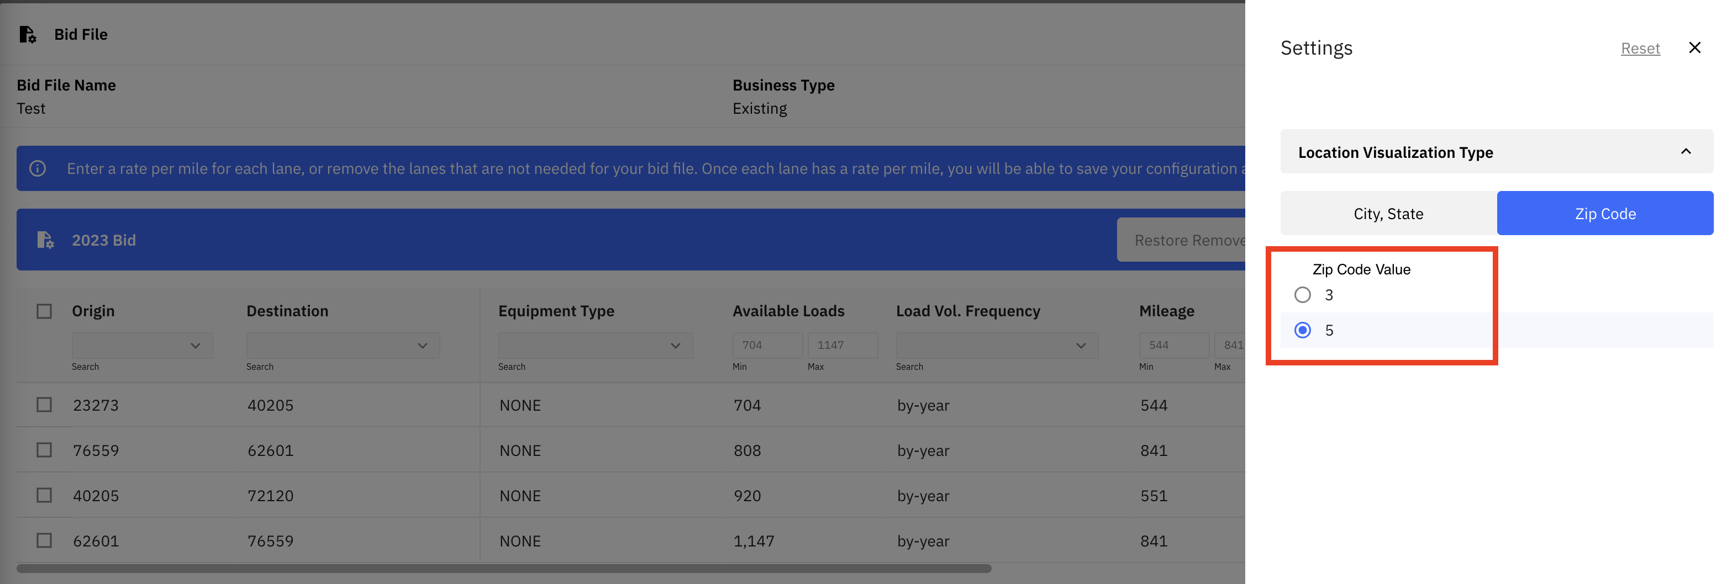Image resolution: width=1727 pixels, height=584 pixels.
Task: Switch to the City, State tab
Action: click(x=1388, y=214)
